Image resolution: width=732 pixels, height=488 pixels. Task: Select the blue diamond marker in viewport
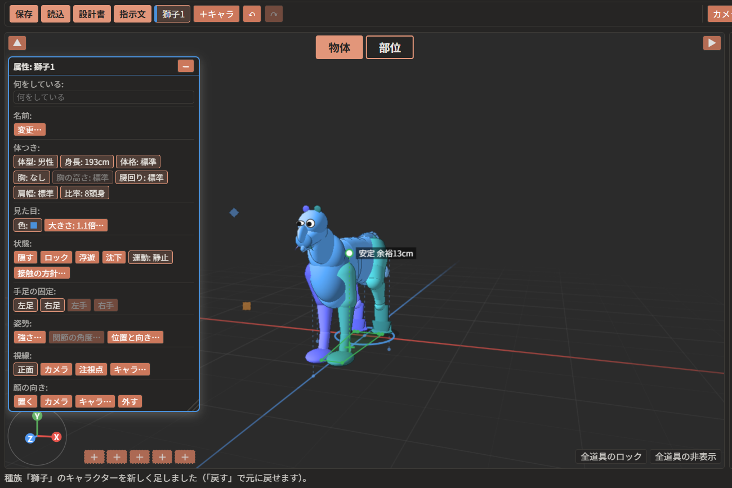tap(234, 212)
